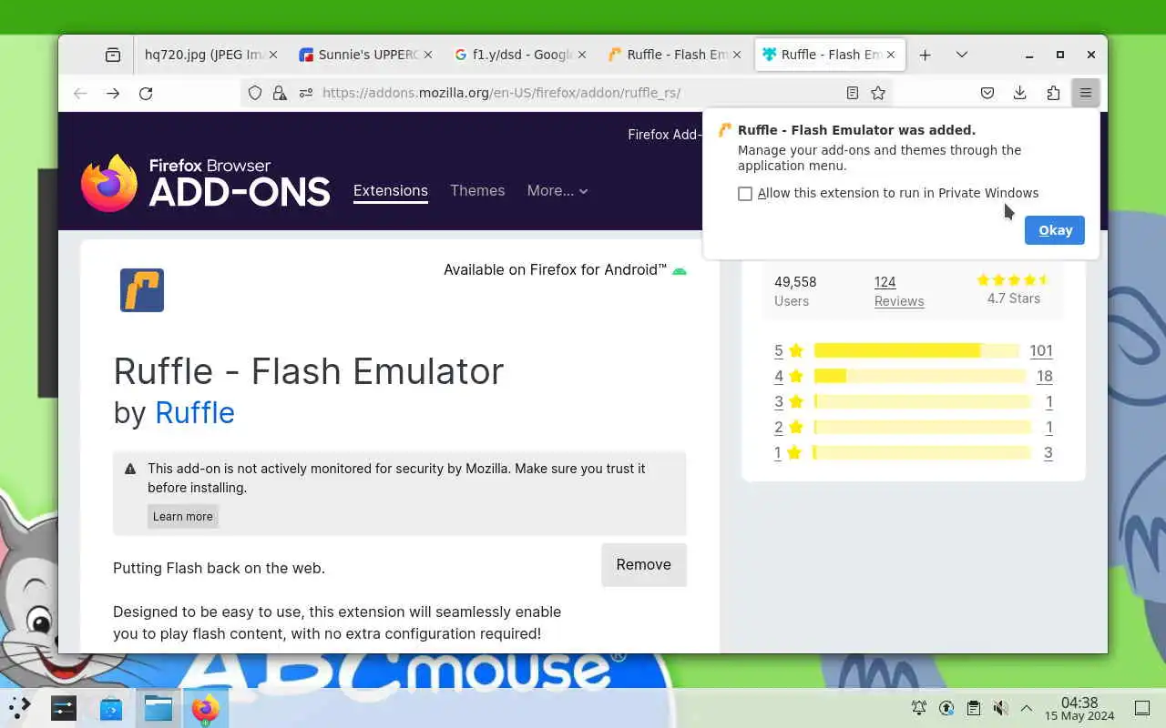Switch to the hq720.jpg tab
This screenshot has width=1166, height=728.
[204, 55]
